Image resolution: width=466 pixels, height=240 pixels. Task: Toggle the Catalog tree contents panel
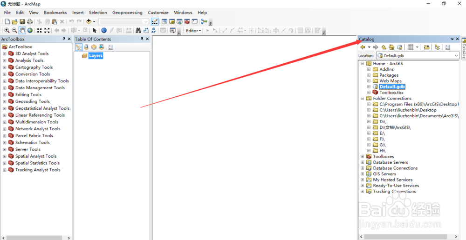[437, 47]
